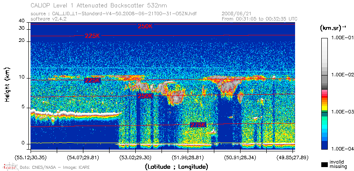Click the UTC time range text

tap(260, 19)
